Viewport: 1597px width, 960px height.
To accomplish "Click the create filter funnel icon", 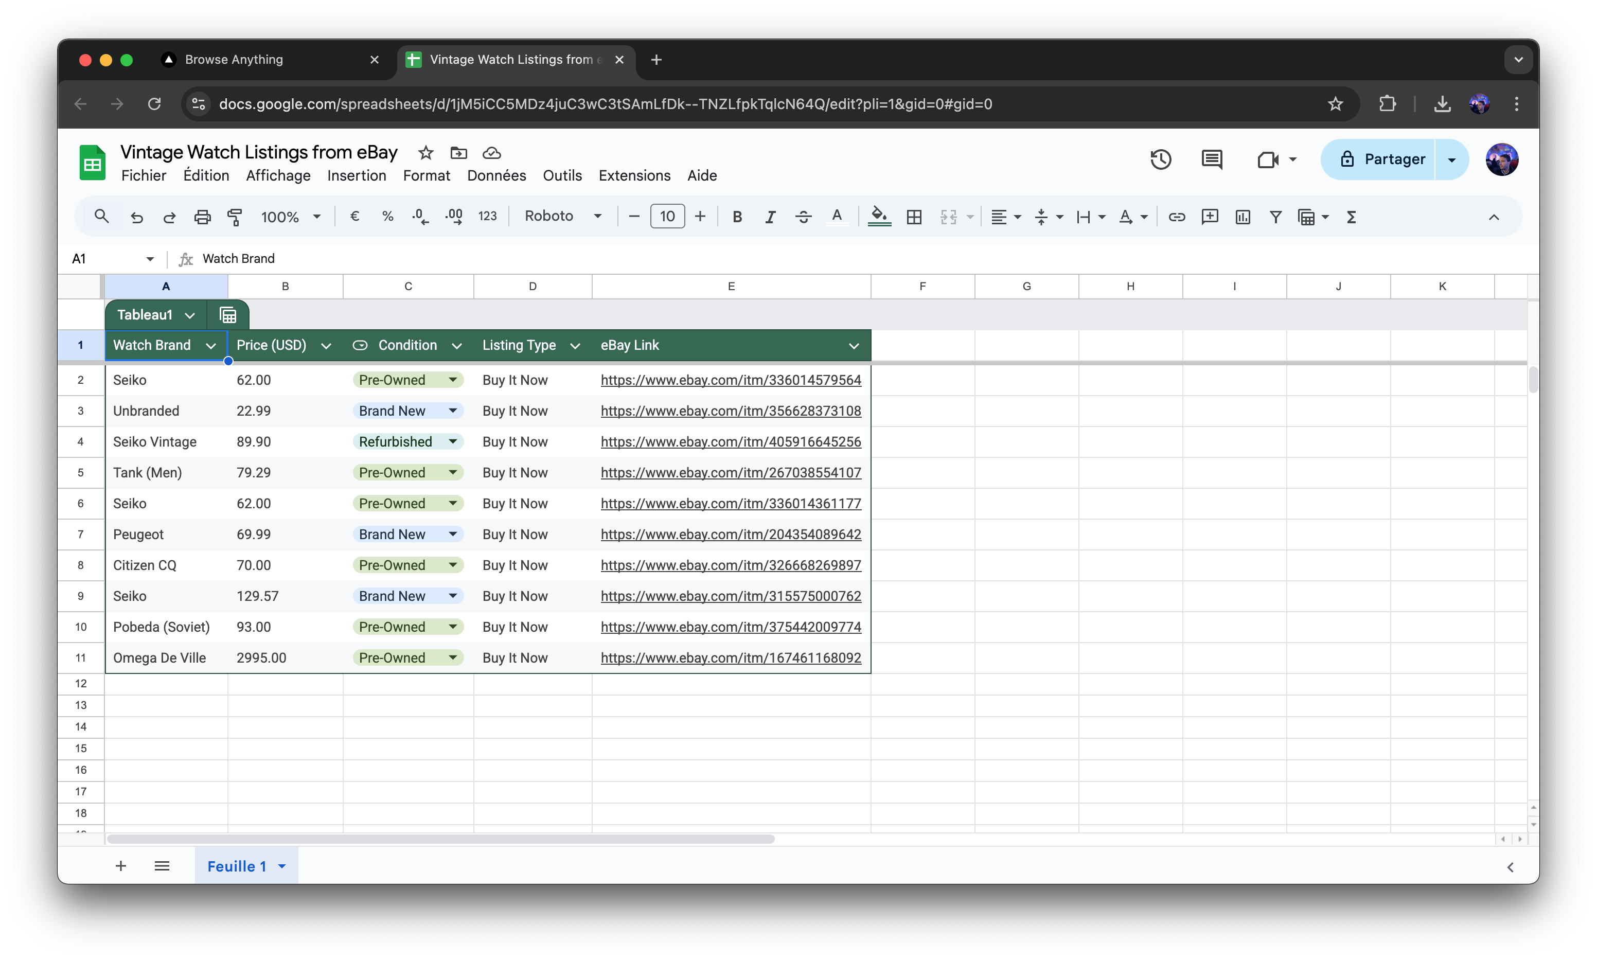I will point(1275,217).
